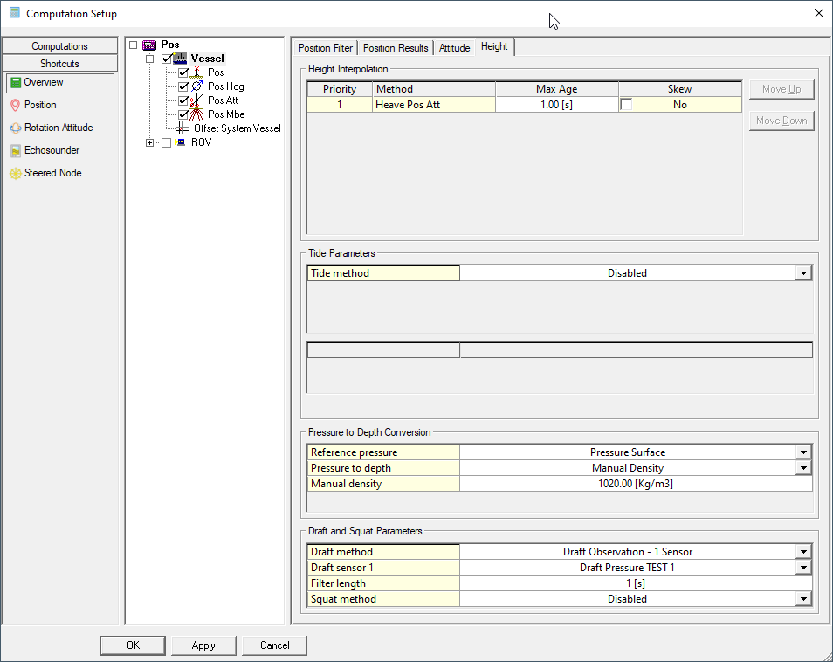Click the Offset System Vessel node icon
The height and width of the screenshot is (662, 833).
click(182, 128)
